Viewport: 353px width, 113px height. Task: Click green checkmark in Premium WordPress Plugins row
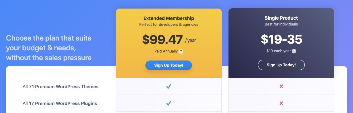(x=169, y=103)
